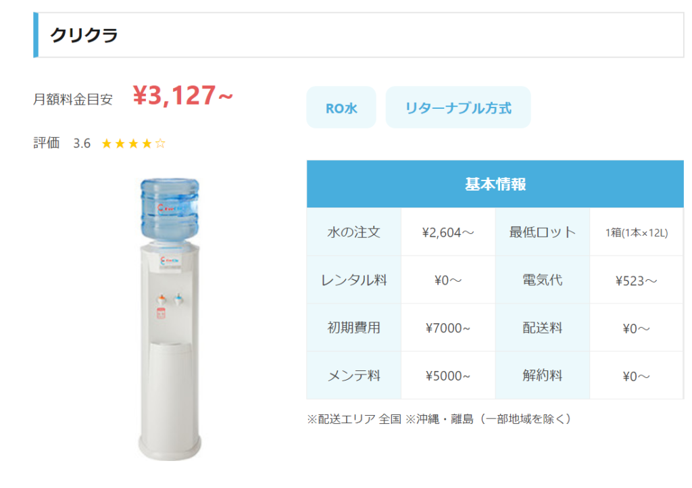Click the 電気代 ¥523~ value

coord(637,280)
